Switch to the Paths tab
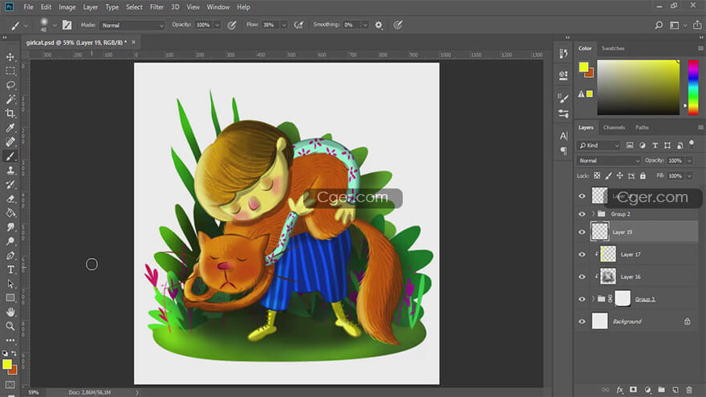The height and width of the screenshot is (397, 706). [x=642, y=128]
